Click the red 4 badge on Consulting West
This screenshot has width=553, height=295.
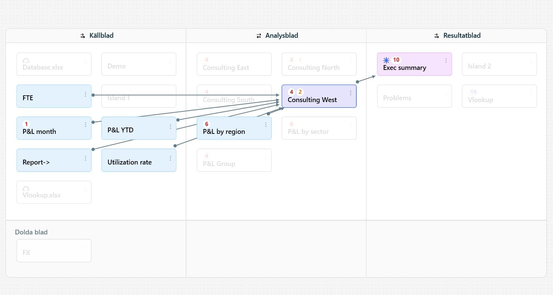[291, 92]
